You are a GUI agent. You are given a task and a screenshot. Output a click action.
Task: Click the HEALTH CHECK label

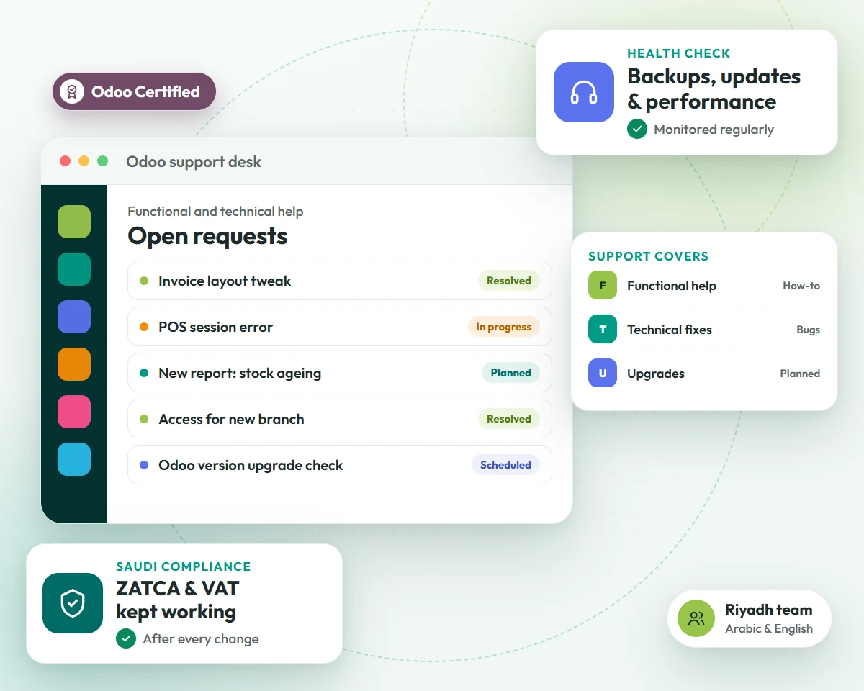click(679, 53)
